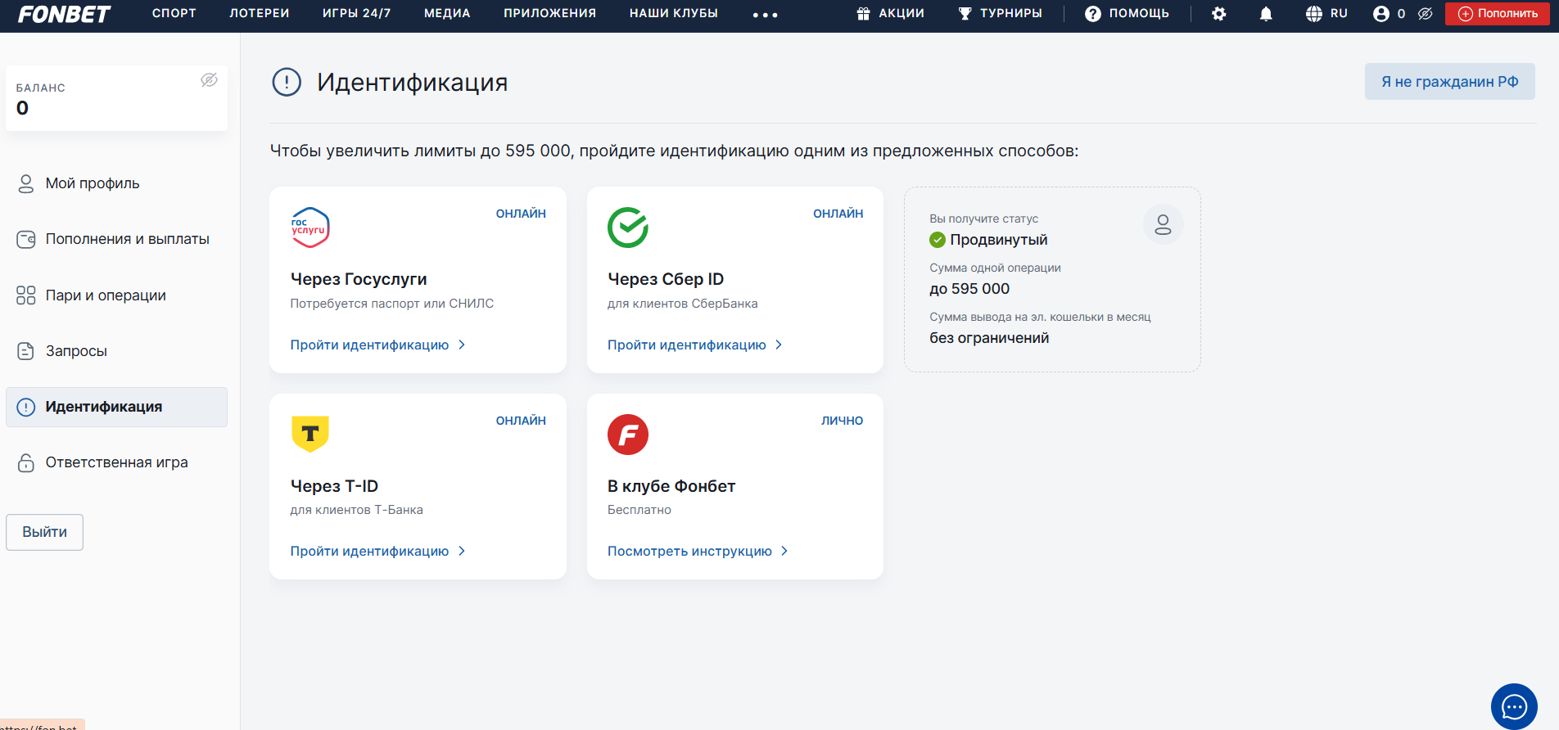Open the ПОМОЩЬ question mark icon

point(1093,14)
